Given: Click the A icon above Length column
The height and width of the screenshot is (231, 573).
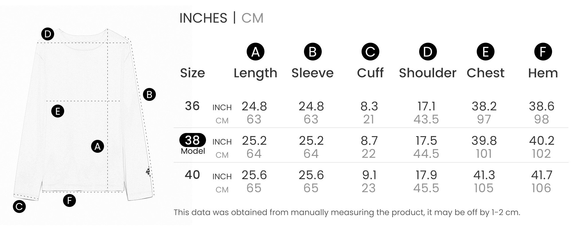Looking at the screenshot, I should pyautogui.click(x=255, y=52).
